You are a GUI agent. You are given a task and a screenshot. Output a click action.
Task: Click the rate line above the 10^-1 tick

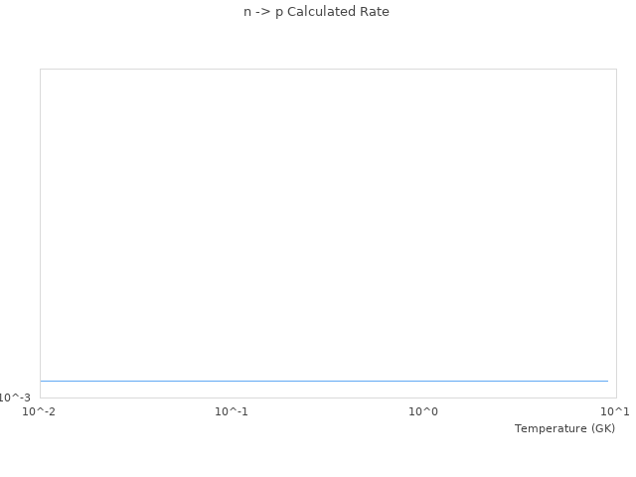pyautogui.click(x=232, y=381)
